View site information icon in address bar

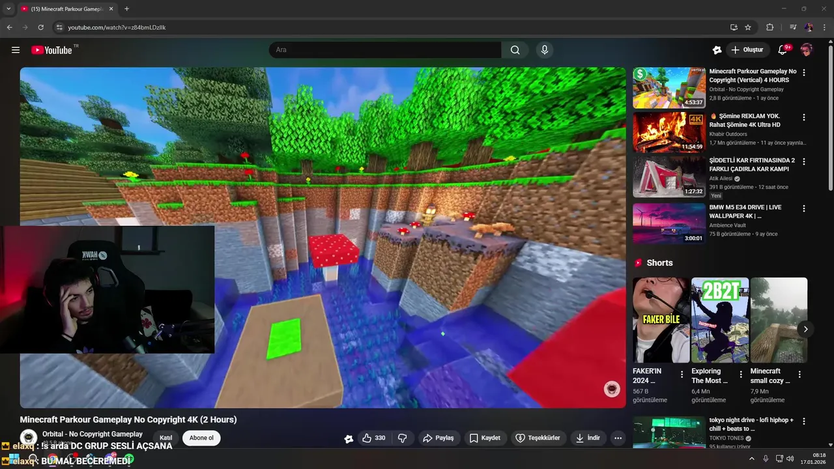[x=59, y=27]
